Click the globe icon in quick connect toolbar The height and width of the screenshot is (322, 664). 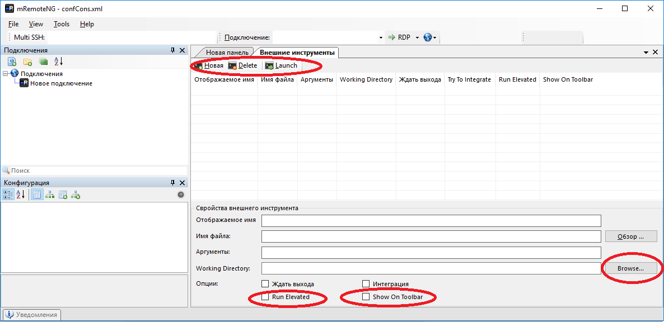point(427,37)
